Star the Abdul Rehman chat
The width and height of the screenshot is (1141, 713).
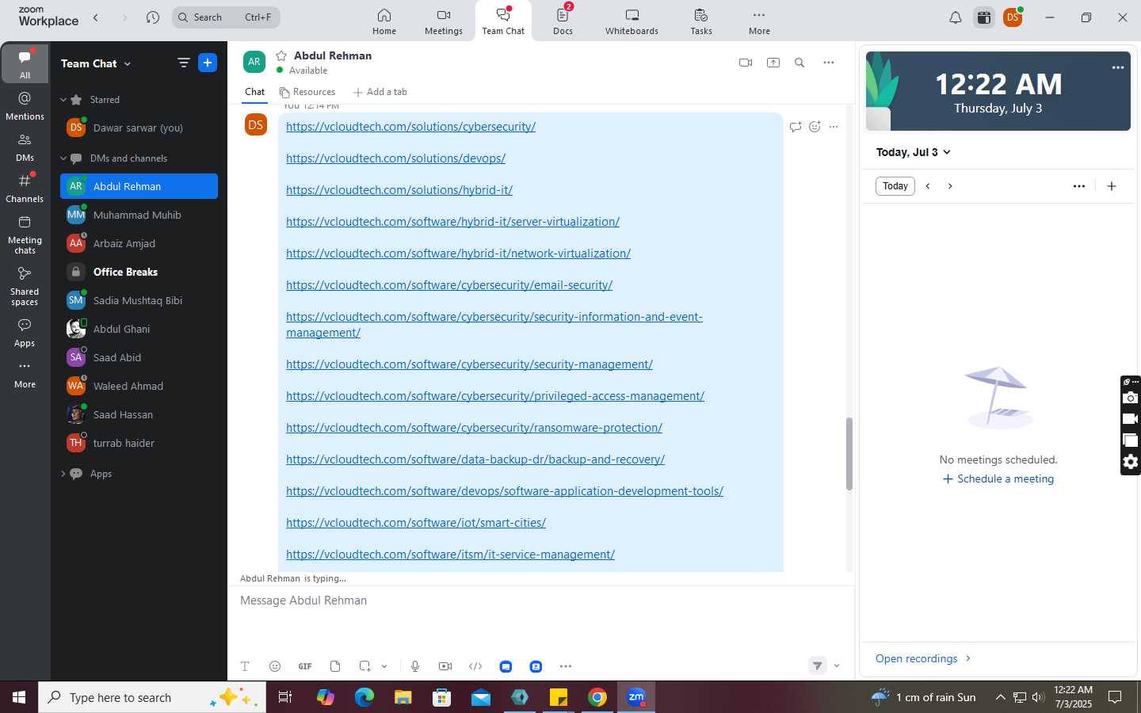280,55
